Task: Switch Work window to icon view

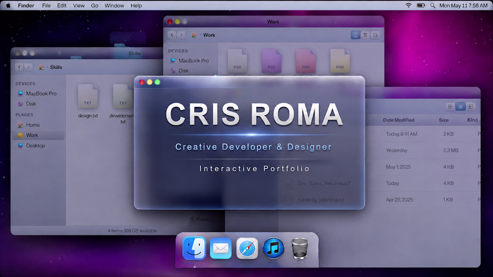Action: click(355, 35)
